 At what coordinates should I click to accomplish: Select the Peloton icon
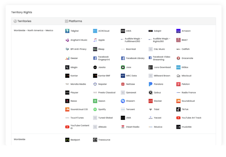point(178,84)
